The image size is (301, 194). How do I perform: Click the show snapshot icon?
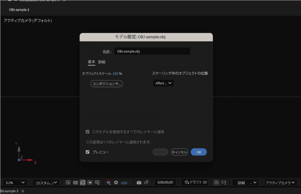146,183
